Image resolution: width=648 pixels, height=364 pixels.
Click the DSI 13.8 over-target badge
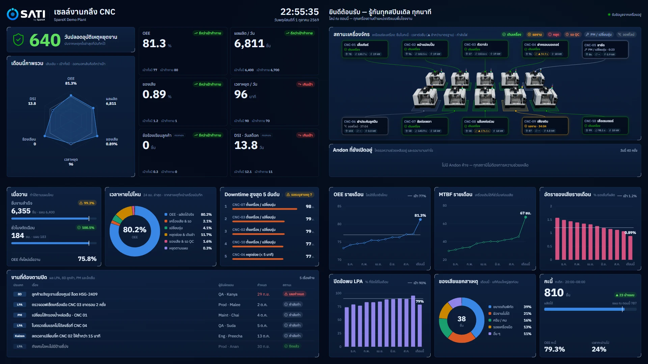[305, 135]
